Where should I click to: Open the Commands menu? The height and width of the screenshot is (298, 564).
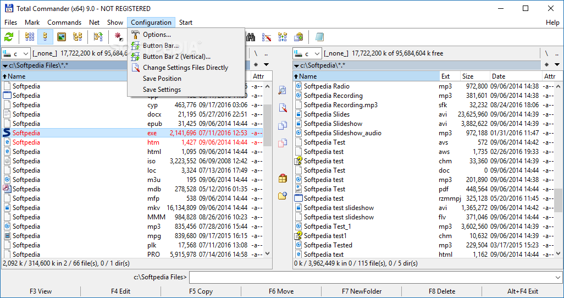coord(64,23)
